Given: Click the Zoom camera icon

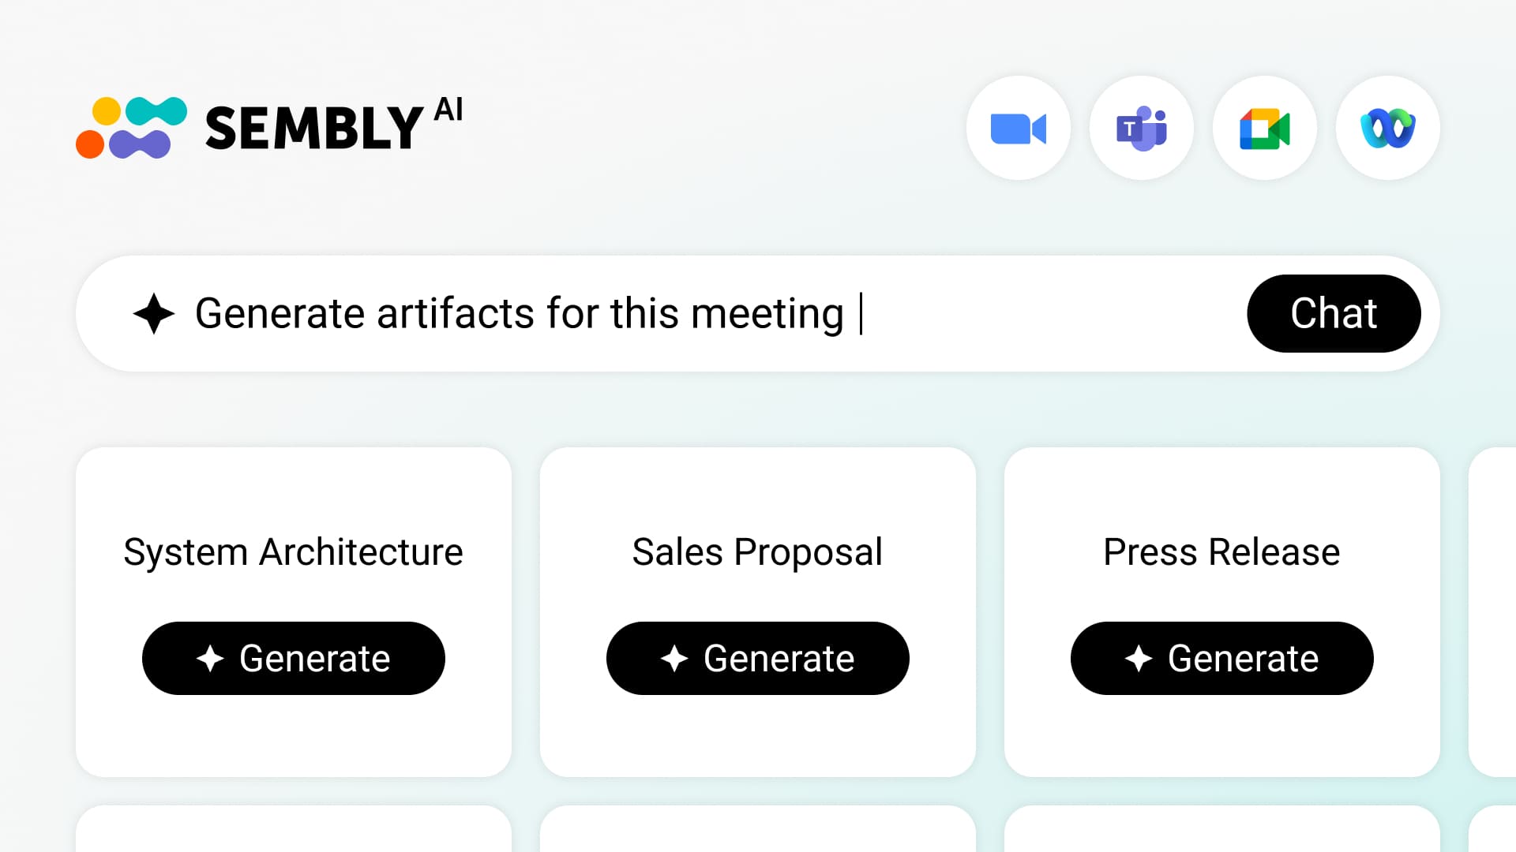Looking at the screenshot, I should tap(1018, 129).
